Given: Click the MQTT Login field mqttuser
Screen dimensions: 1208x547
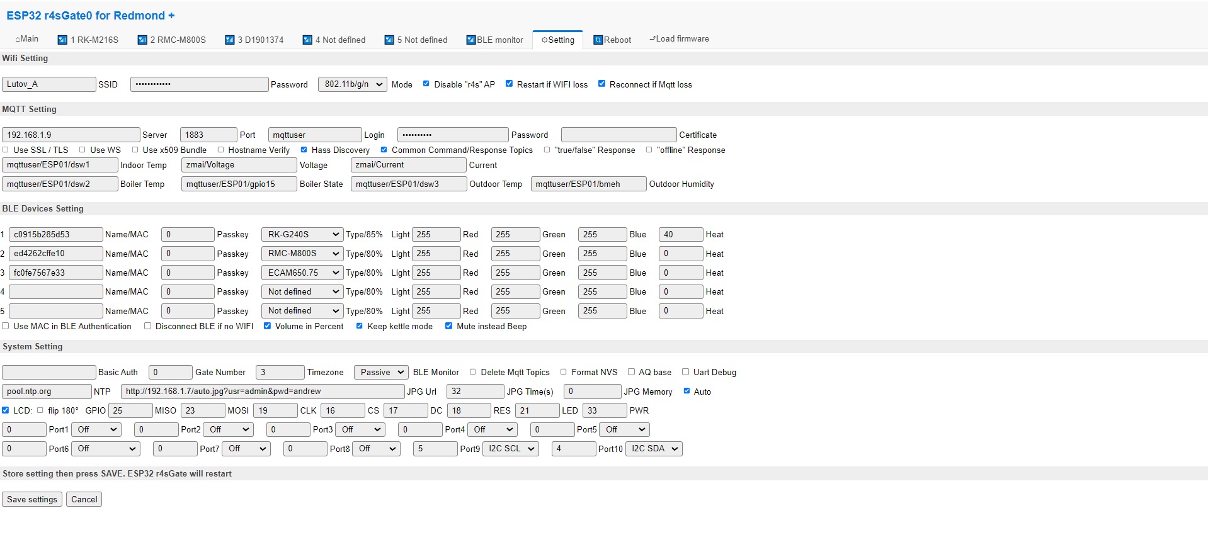Looking at the screenshot, I should [315, 135].
